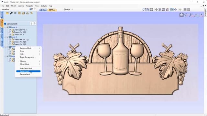Switch to the 2D View tab
This screenshot has height=116, width=207.
pos(43,10)
